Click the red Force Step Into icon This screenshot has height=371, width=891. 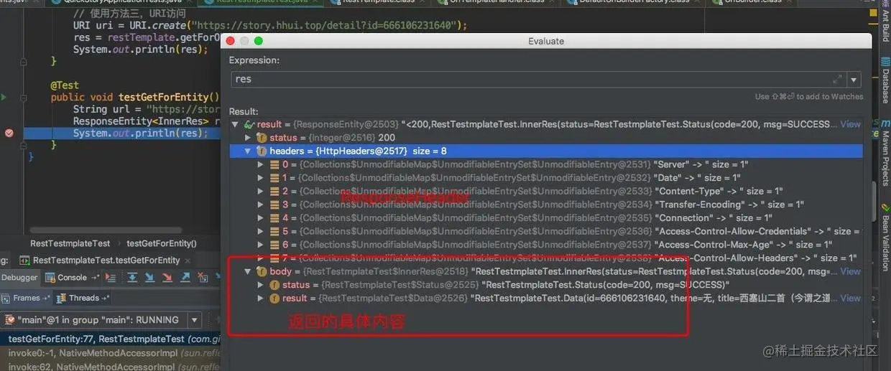point(167,278)
